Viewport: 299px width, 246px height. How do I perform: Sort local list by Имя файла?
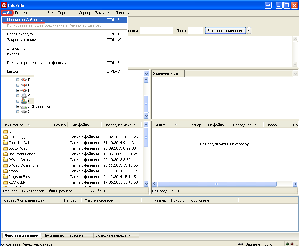21,125
